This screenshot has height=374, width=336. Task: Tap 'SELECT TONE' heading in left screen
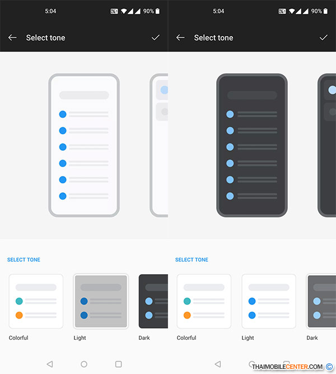pyautogui.click(x=24, y=260)
